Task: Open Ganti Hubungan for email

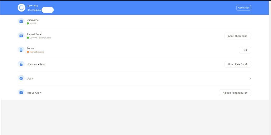Action: pyautogui.click(x=238, y=36)
